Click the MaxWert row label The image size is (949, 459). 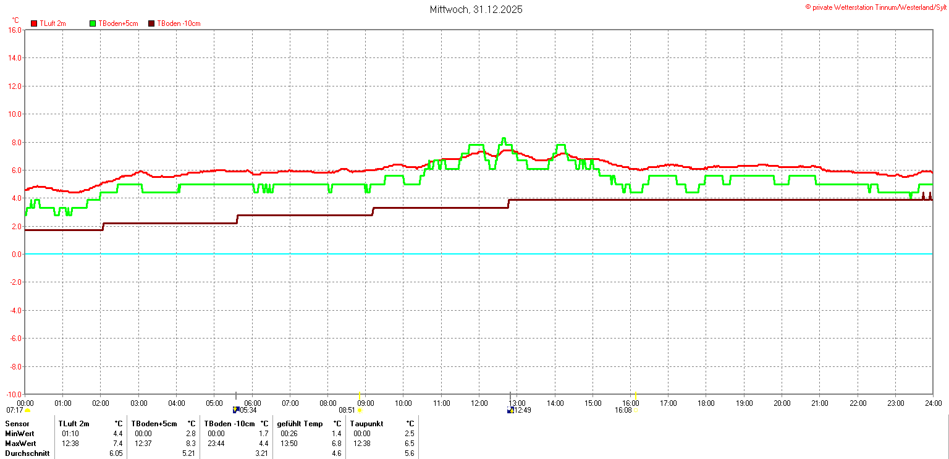(20, 444)
